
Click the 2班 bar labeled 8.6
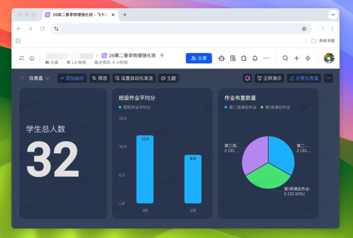pos(193,179)
